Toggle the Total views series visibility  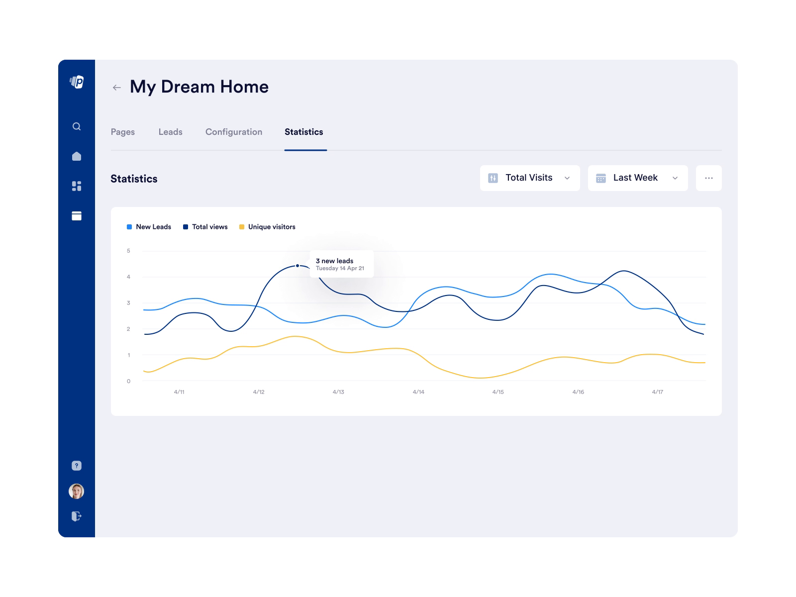(205, 226)
